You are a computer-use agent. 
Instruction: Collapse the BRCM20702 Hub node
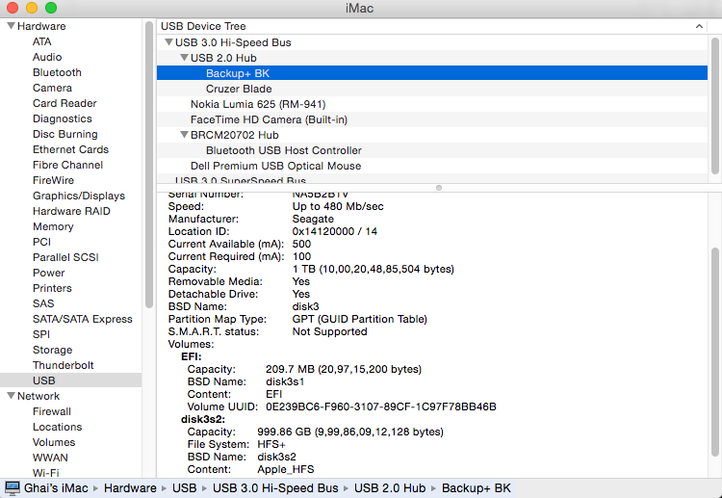point(184,135)
